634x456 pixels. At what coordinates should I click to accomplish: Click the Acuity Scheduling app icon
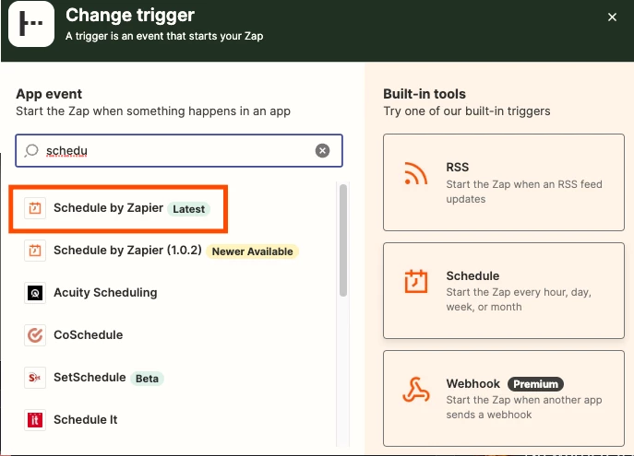[35, 293]
